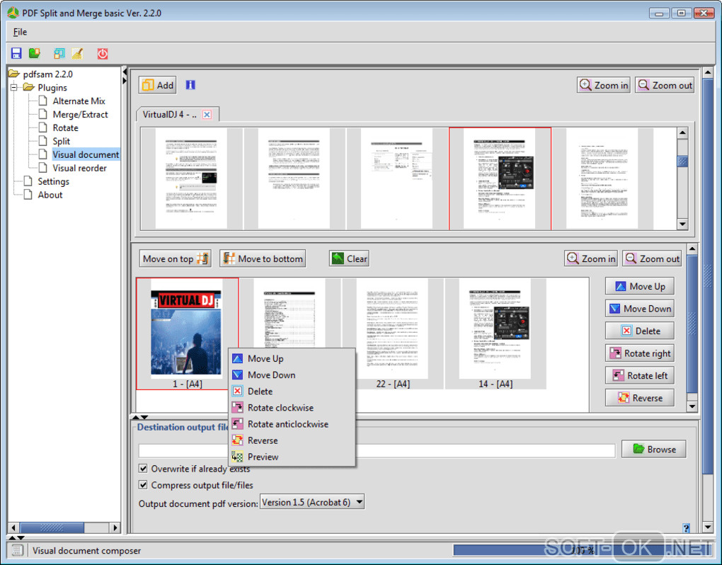Screen dimensions: 722x565
Task: Select Split plugin in tree
Action: click(62, 141)
